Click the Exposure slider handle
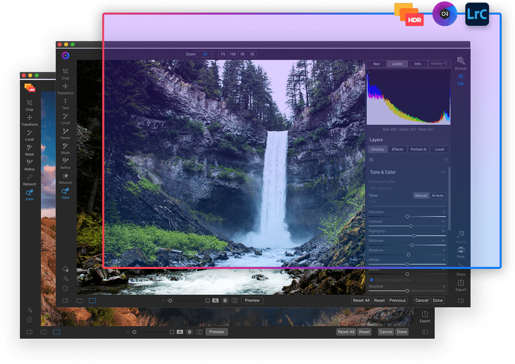This screenshot has width=515, height=364. (407, 217)
